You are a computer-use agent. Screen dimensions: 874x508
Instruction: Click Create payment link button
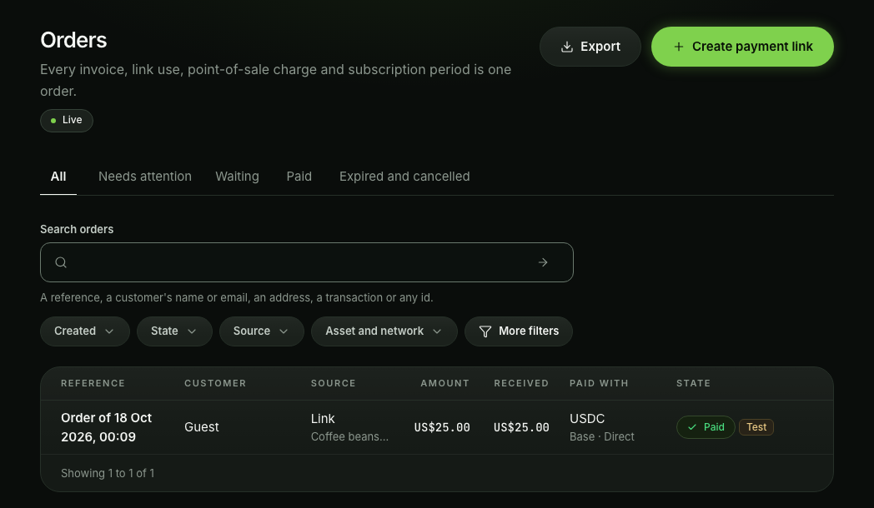pyautogui.click(x=742, y=47)
